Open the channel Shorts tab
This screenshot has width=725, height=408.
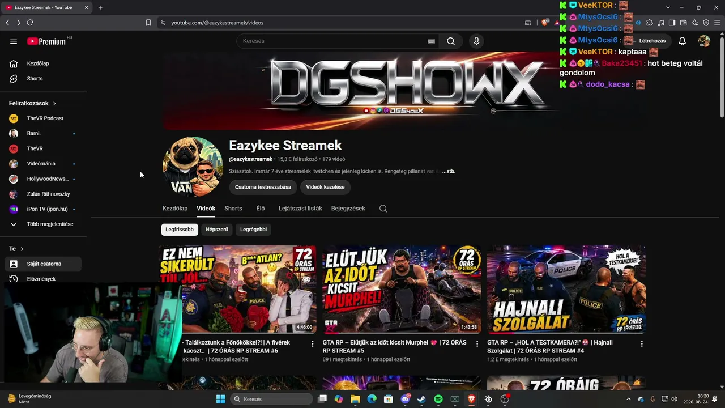[x=233, y=209]
